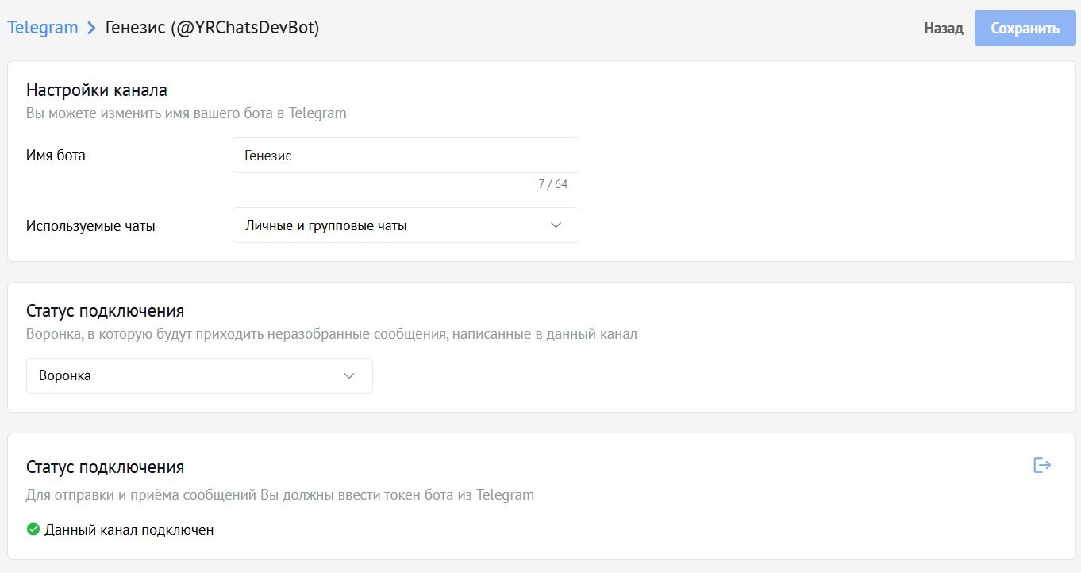The width and height of the screenshot is (1081, 573).
Task: Click the Генезис (@YRChatsDevBot) title
Action: click(x=212, y=28)
